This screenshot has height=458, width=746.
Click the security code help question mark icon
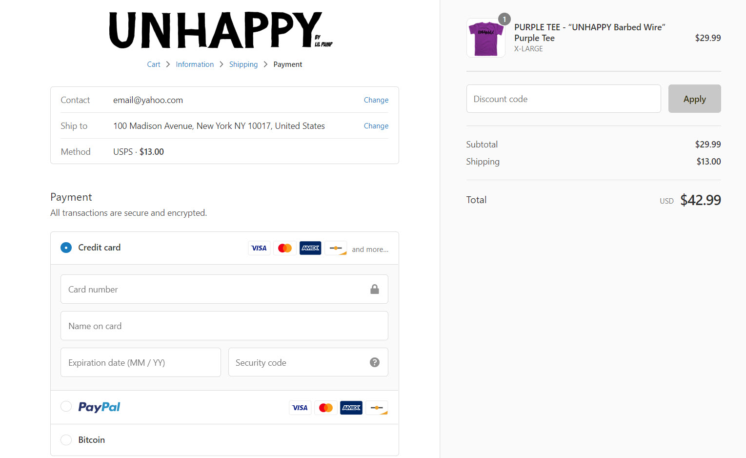(374, 362)
